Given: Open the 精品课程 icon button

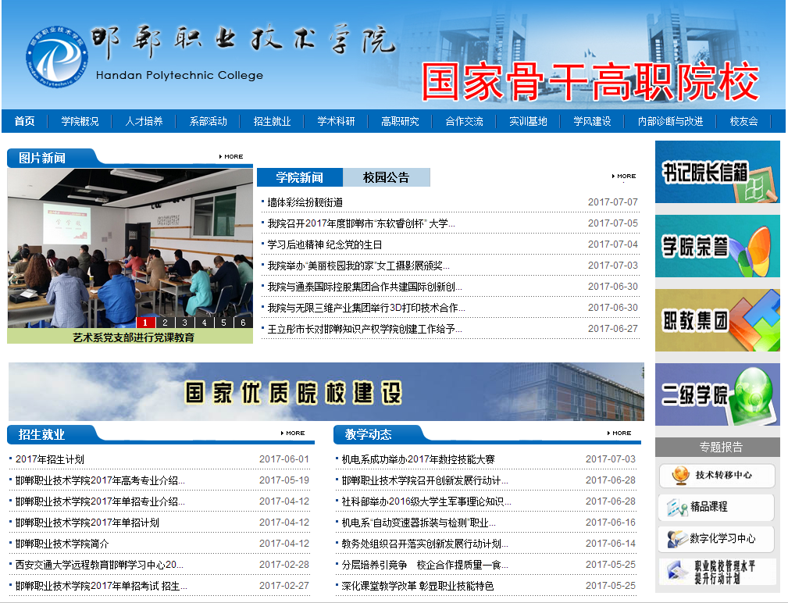Looking at the screenshot, I should point(716,508).
